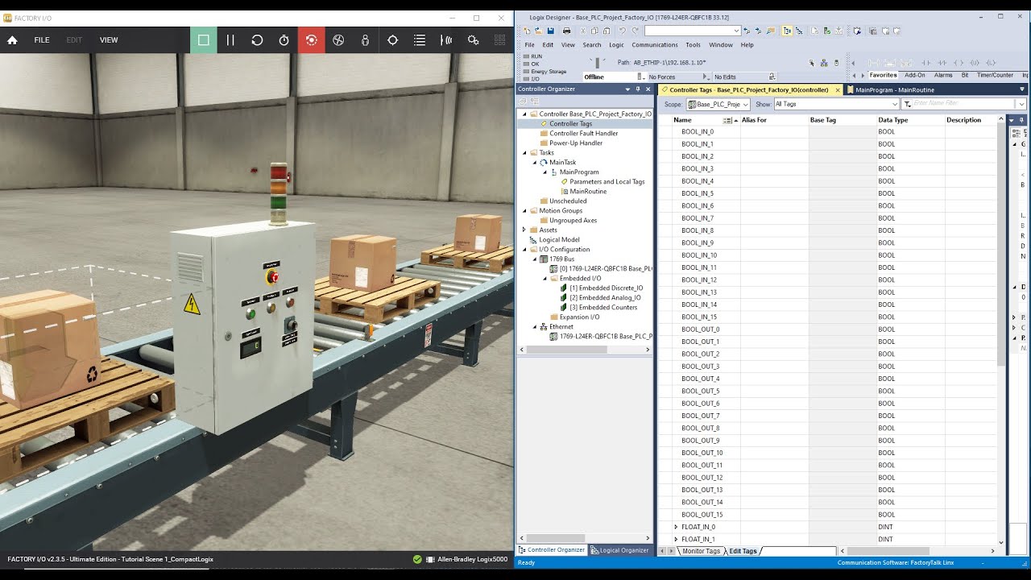Close the Controller Tags tab
The height and width of the screenshot is (580, 1031).
[x=838, y=90]
